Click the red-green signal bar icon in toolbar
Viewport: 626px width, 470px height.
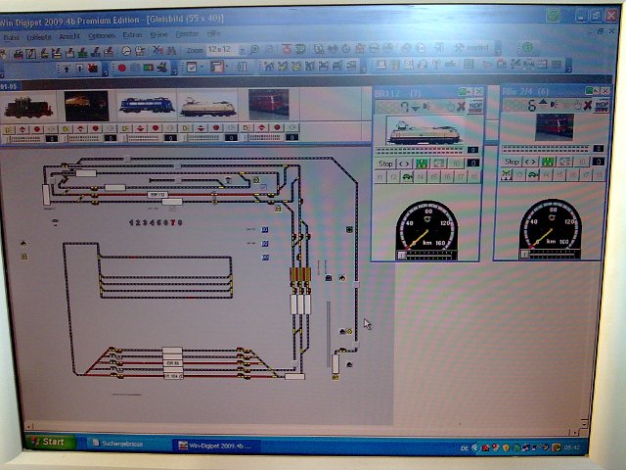coord(148,68)
